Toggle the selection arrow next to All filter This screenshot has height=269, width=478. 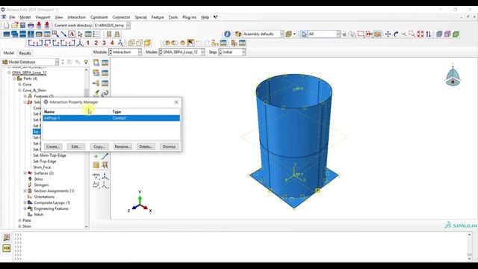(x=304, y=34)
